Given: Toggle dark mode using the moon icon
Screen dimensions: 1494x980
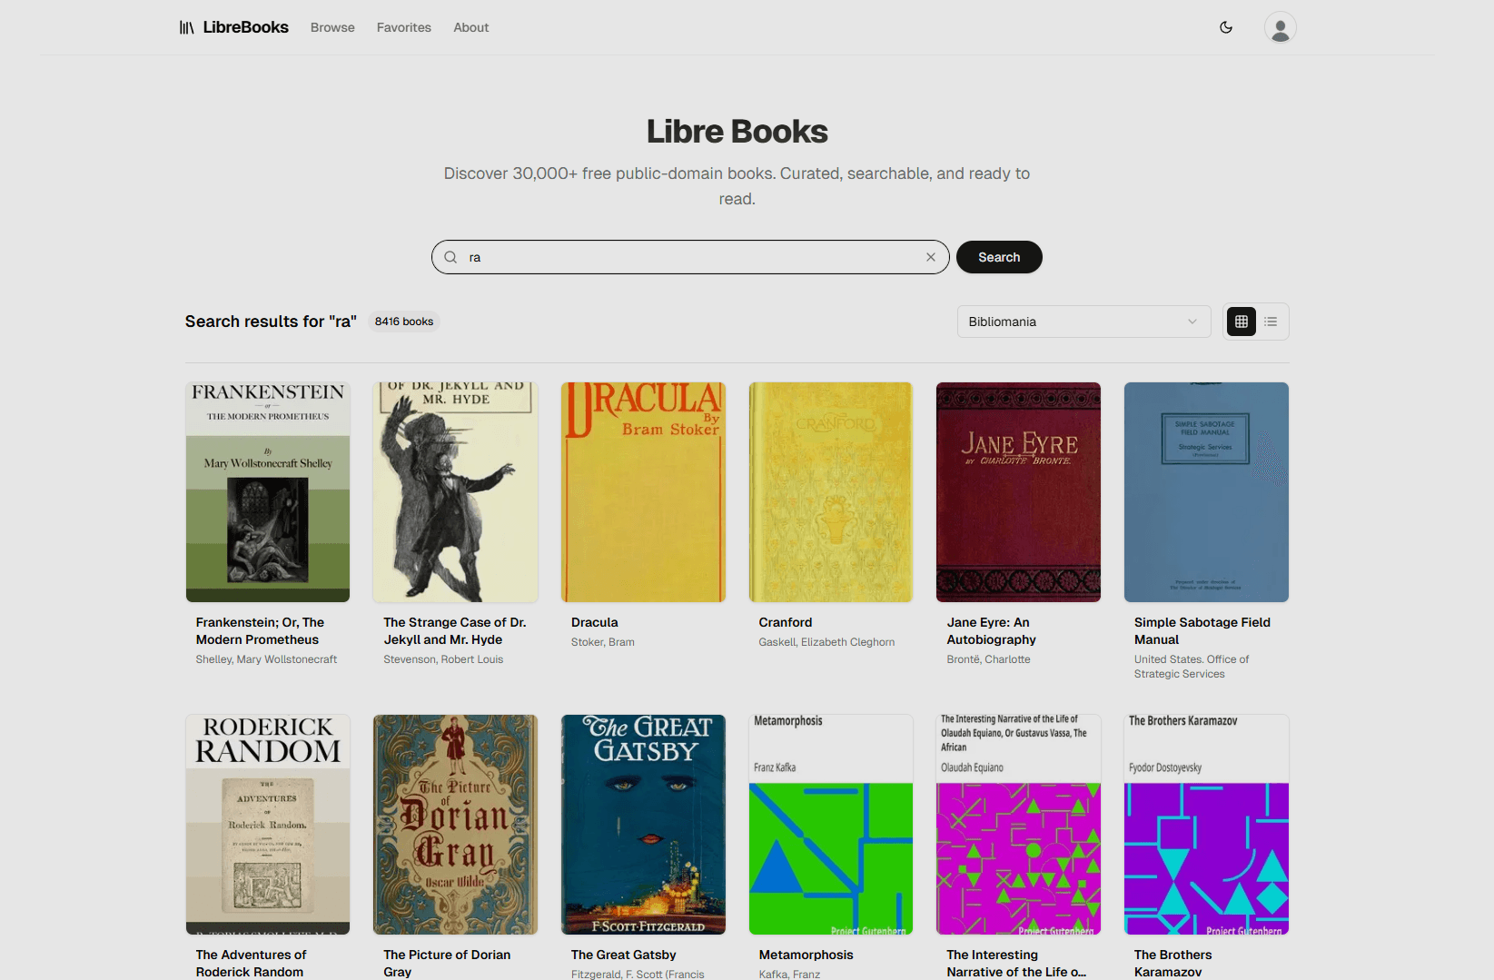Looking at the screenshot, I should click(x=1226, y=27).
